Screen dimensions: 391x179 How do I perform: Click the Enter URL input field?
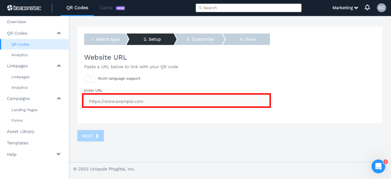click(x=176, y=101)
